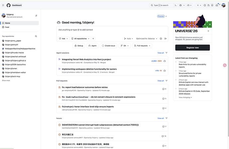The image size is (229, 149).
Task: Open the fzlzjerry/ohmyhf repository
Action: pyautogui.click(x=12, y=45)
